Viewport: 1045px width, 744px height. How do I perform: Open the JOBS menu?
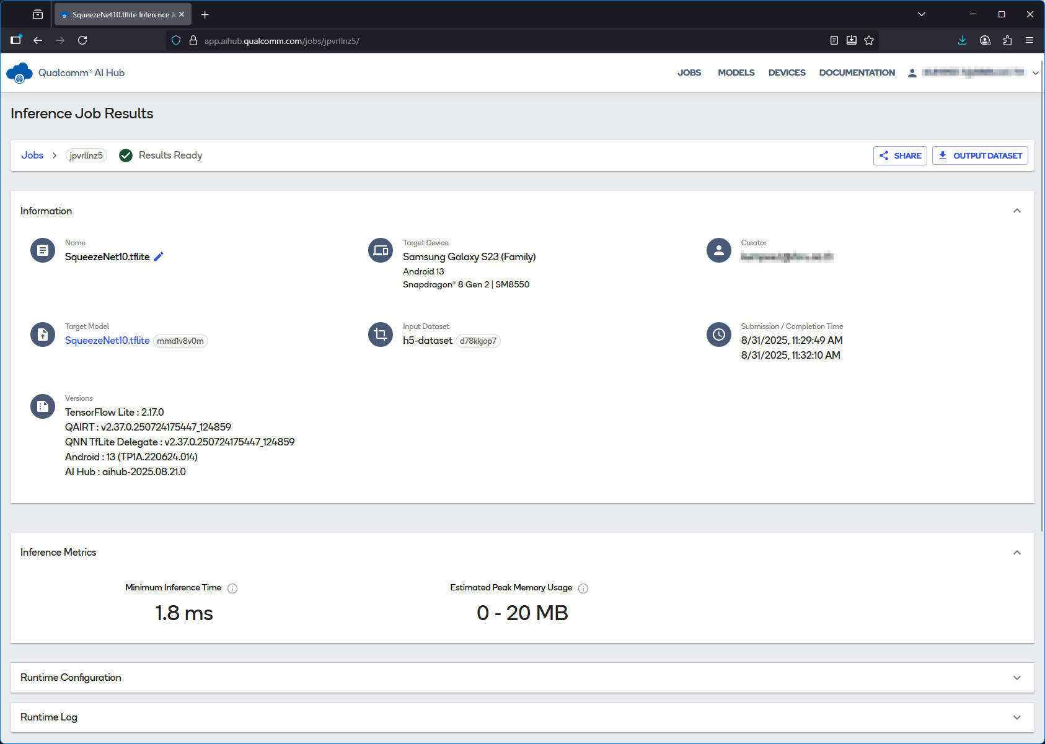click(689, 72)
